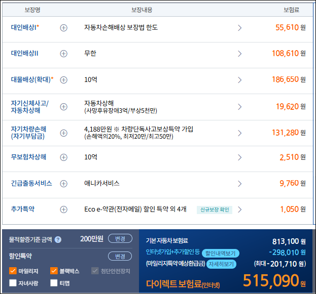Click 변경 button for 할인특약
The image size is (316, 294).
pos(120,256)
